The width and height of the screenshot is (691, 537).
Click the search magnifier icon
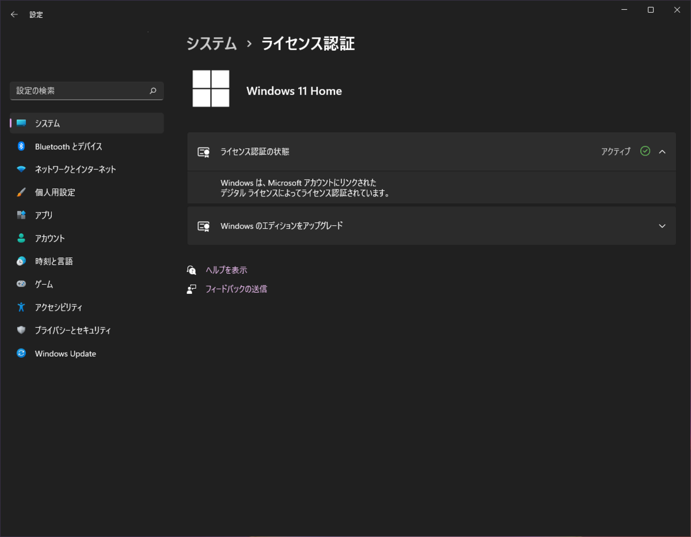click(153, 90)
